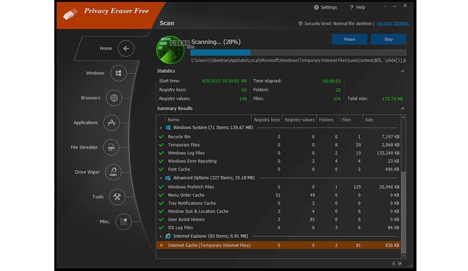Select the Applications menu label
This screenshot has height=271, width=468.
[x=86, y=123]
